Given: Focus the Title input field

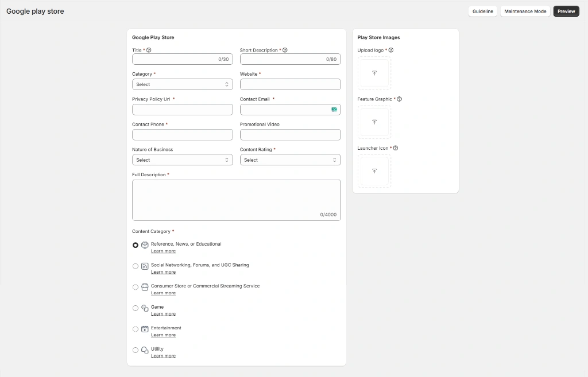Looking at the screenshot, I should tap(182, 59).
